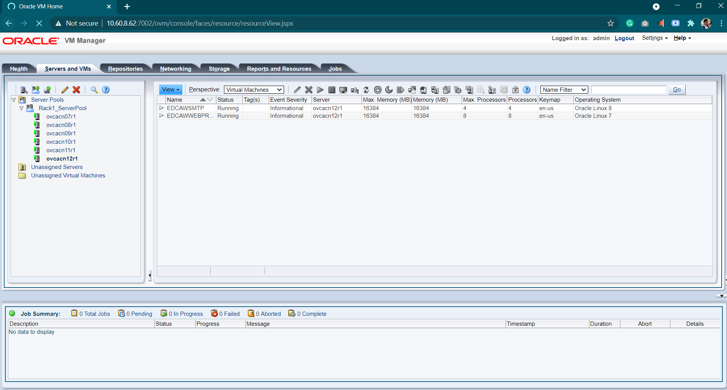The height and width of the screenshot is (390, 727).
Task: Click the Create Virtual Machine icon
Action: (x=47, y=90)
